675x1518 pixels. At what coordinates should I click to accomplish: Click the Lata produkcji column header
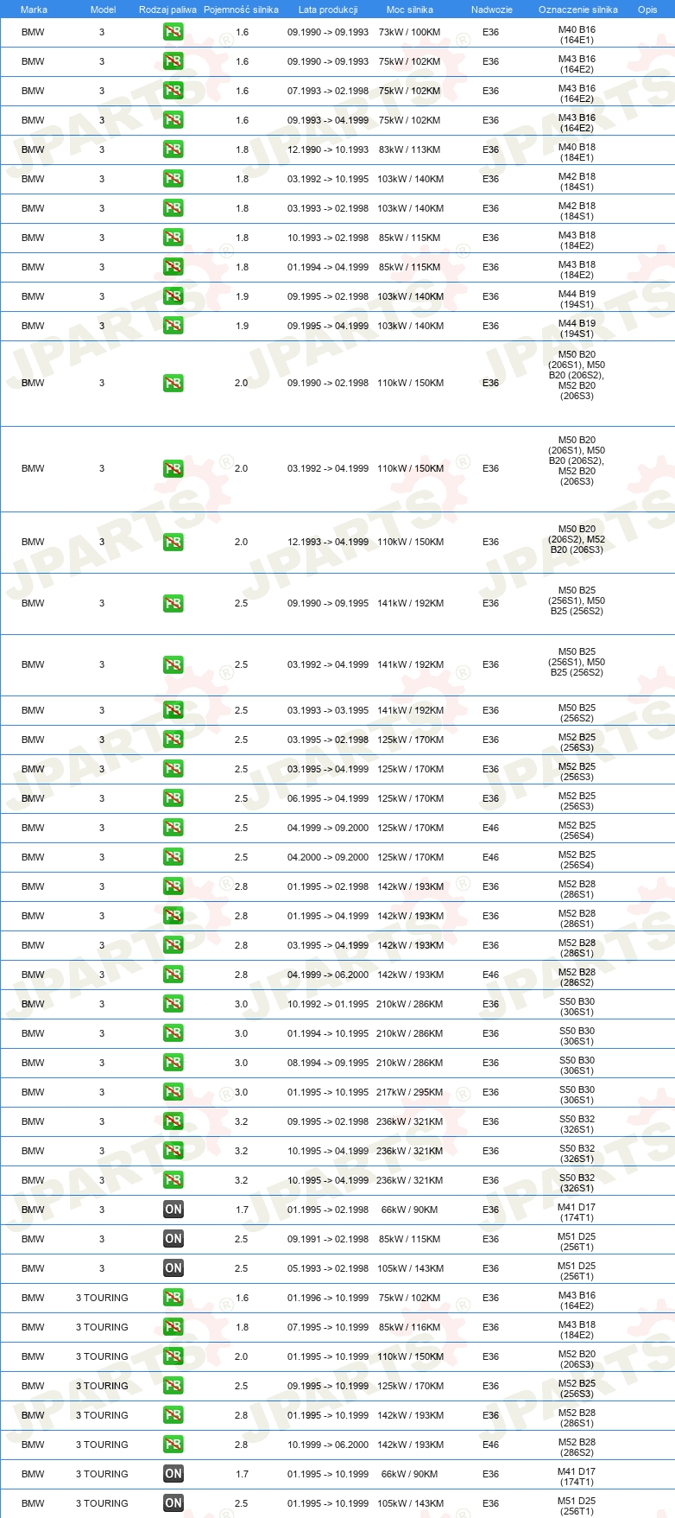coord(328,10)
